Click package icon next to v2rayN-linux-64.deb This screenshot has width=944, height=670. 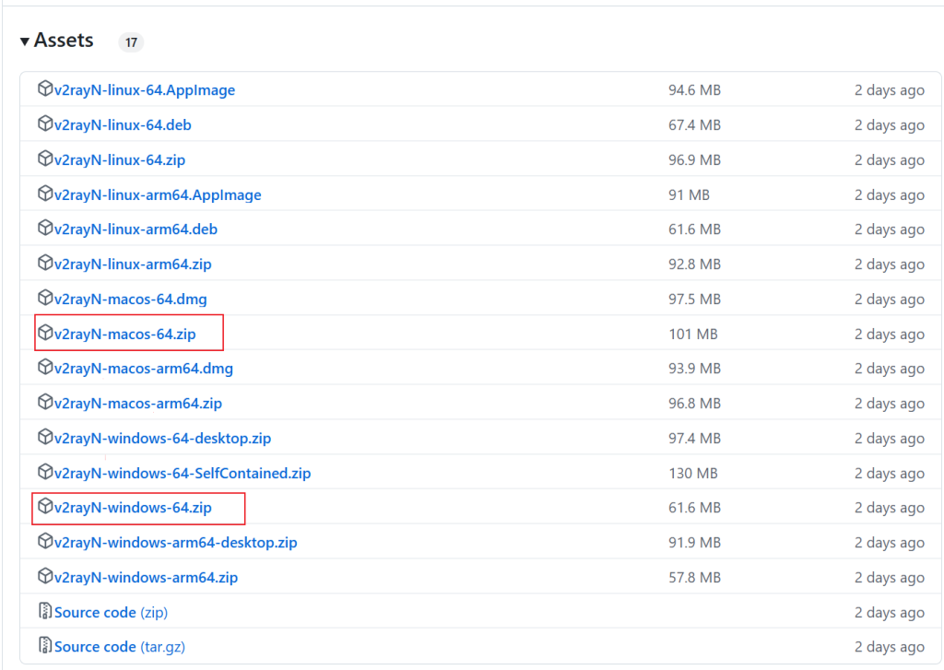pos(45,124)
